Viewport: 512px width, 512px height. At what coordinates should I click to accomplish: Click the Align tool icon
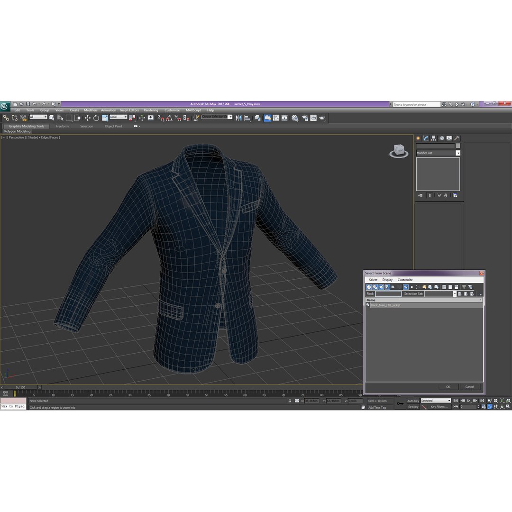(247, 118)
